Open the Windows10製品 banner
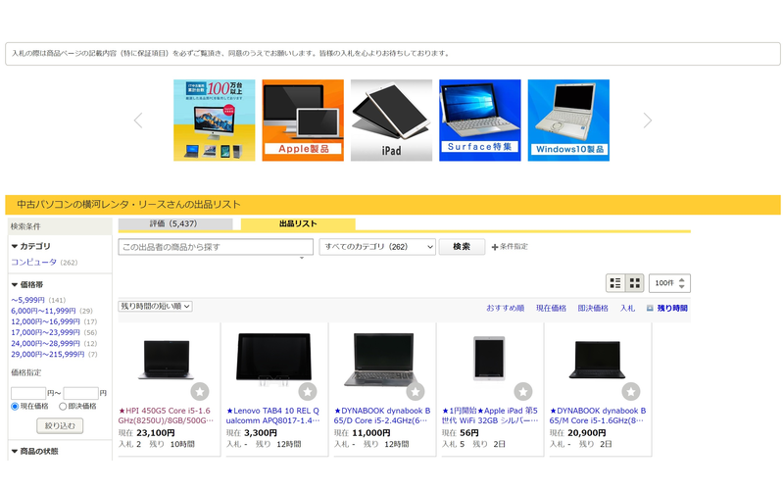Viewport: 784px width, 490px height. [x=568, y=120]
